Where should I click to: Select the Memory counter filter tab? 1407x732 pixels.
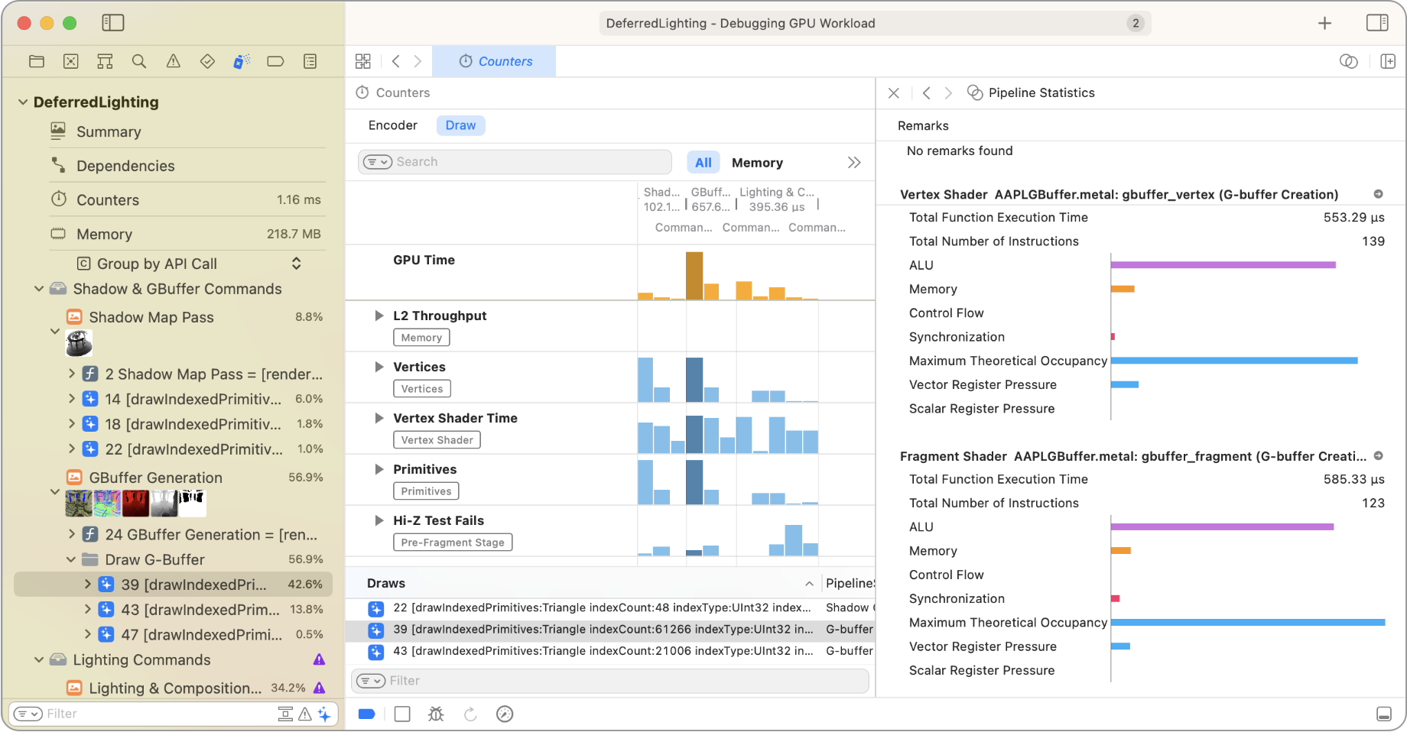click(756, 163)
